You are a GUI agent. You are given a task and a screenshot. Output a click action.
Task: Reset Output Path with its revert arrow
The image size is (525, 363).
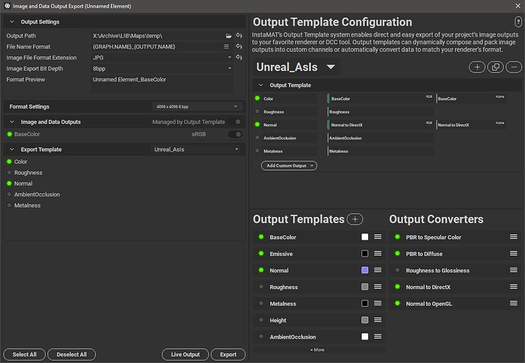(x=239, y=36)
